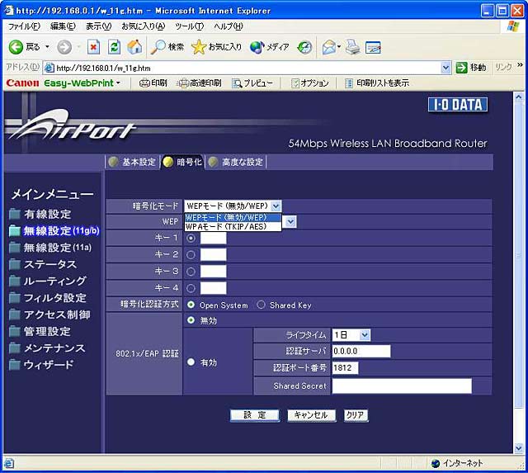Screen dimensions: 528x473
Task: Open the Mail envelope icon
Action: pyautogui.click(x=329, y=47)
